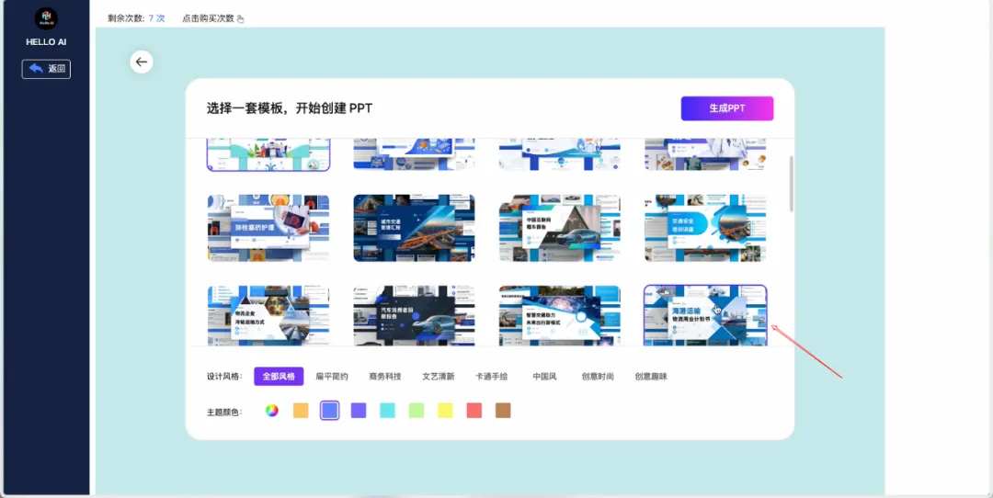
Task: Select the 卡通手绘 style filter
Action: 491,376
